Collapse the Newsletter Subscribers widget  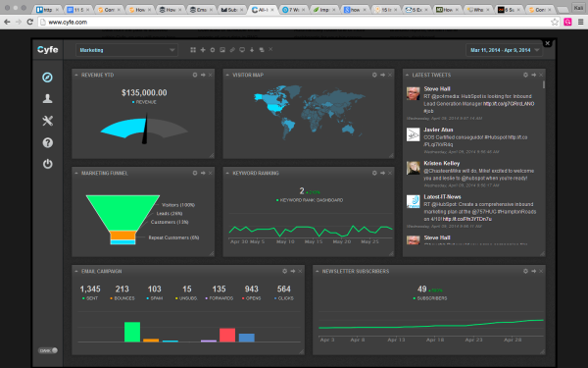click(318, 271)
